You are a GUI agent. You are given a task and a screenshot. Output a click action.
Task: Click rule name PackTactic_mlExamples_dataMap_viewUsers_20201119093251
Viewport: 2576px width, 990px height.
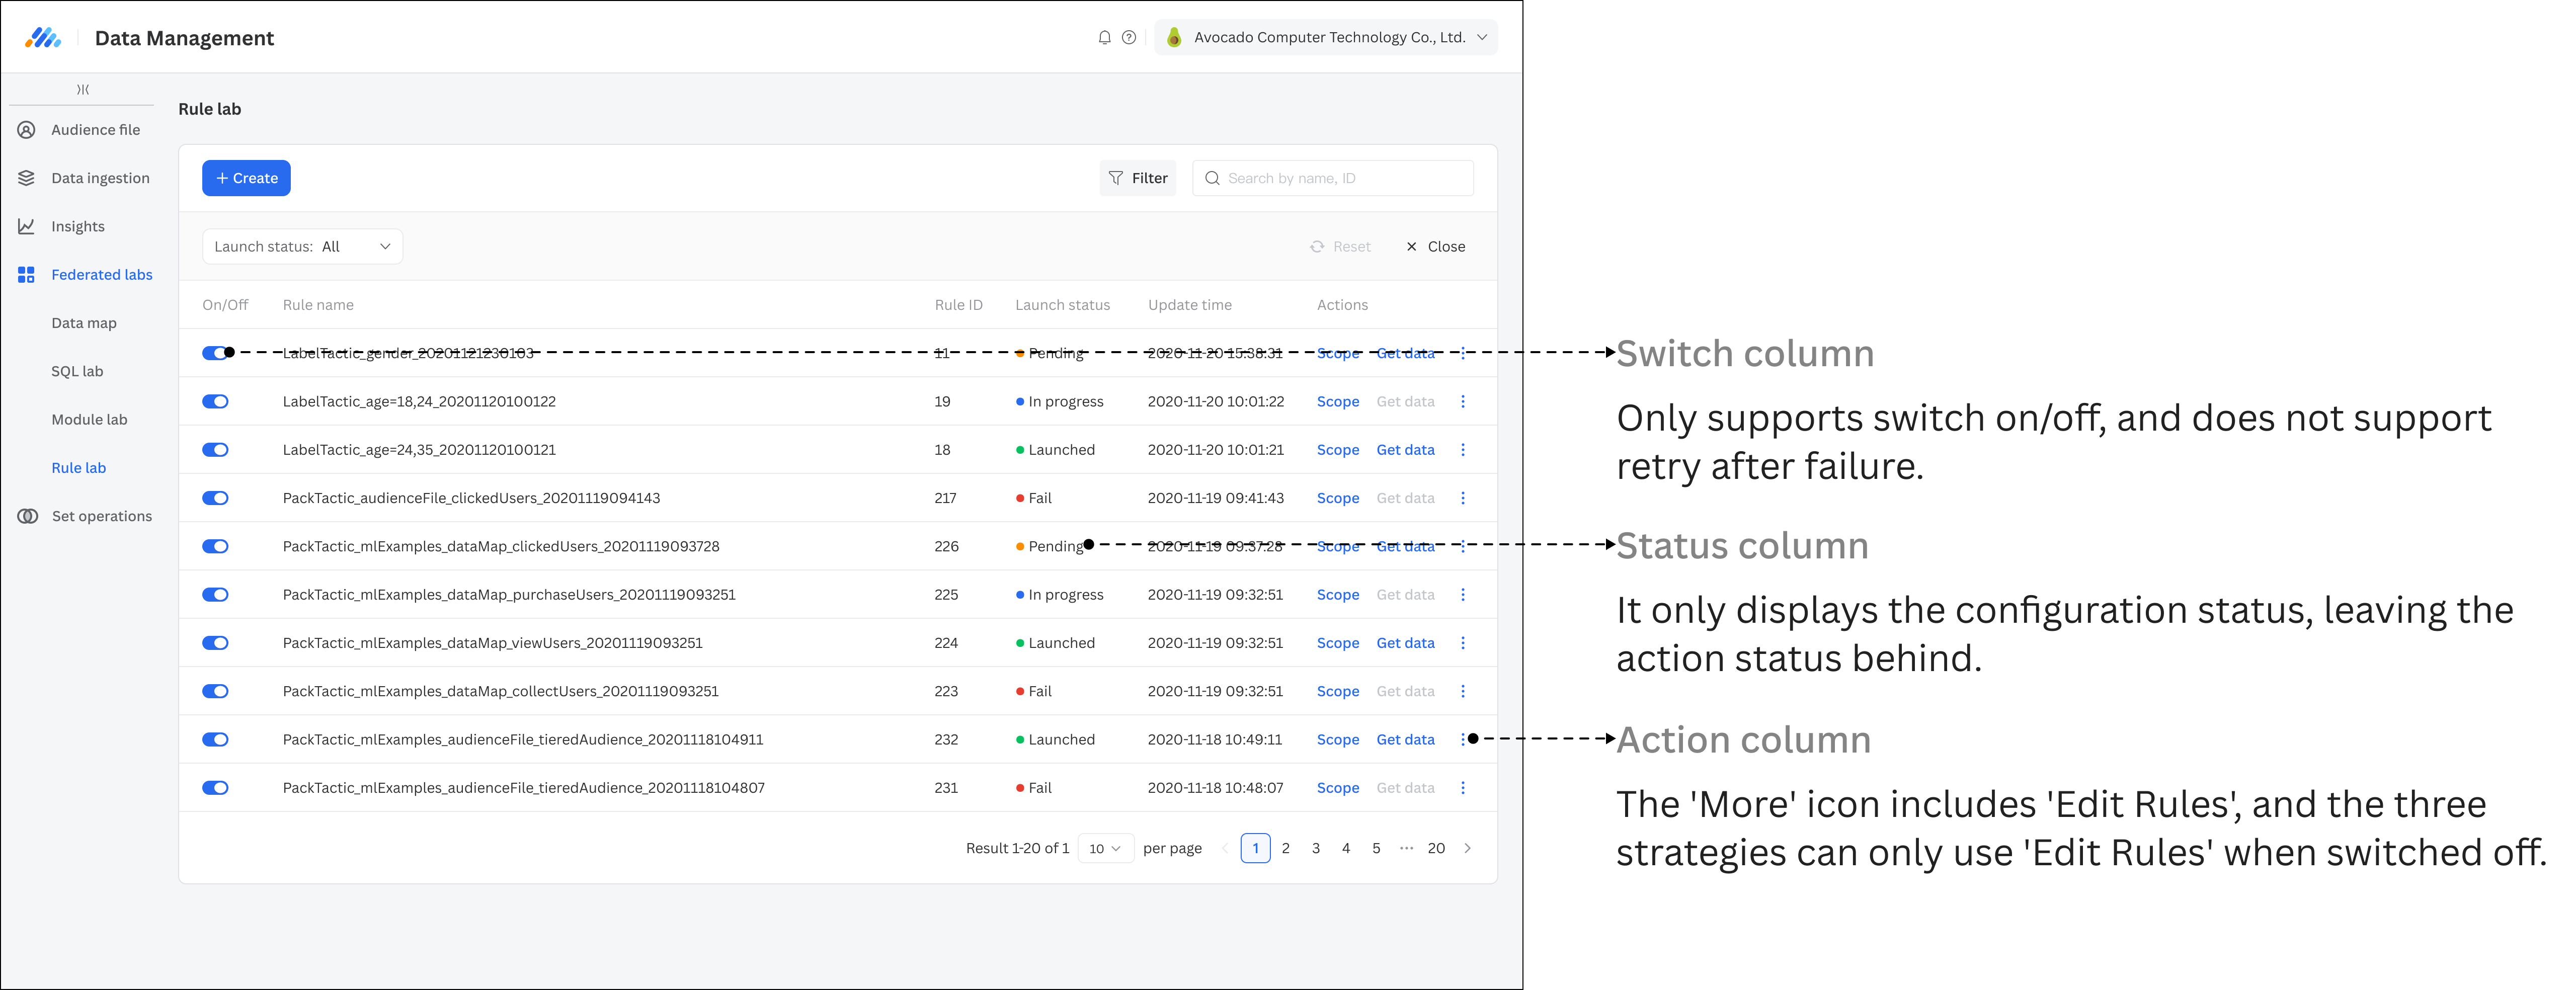[x=493, y=643]
